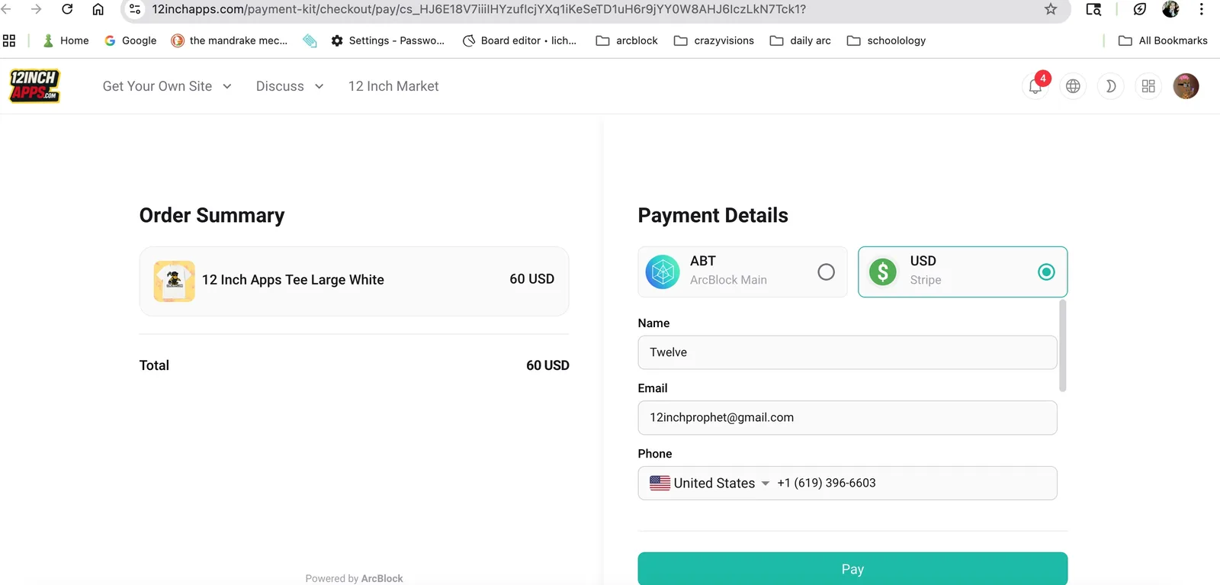Click the unlabeled tag bookmark icon
Viewport: 1220px width, 585px height.
(x=310, y=40)
